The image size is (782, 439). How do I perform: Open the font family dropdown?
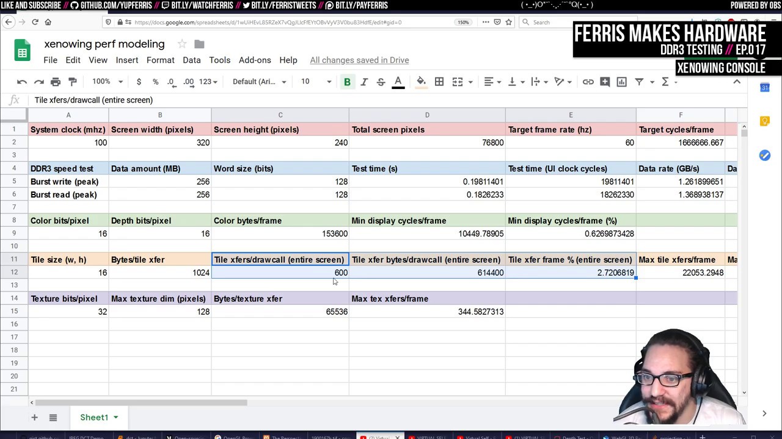[x=259, y=82]
